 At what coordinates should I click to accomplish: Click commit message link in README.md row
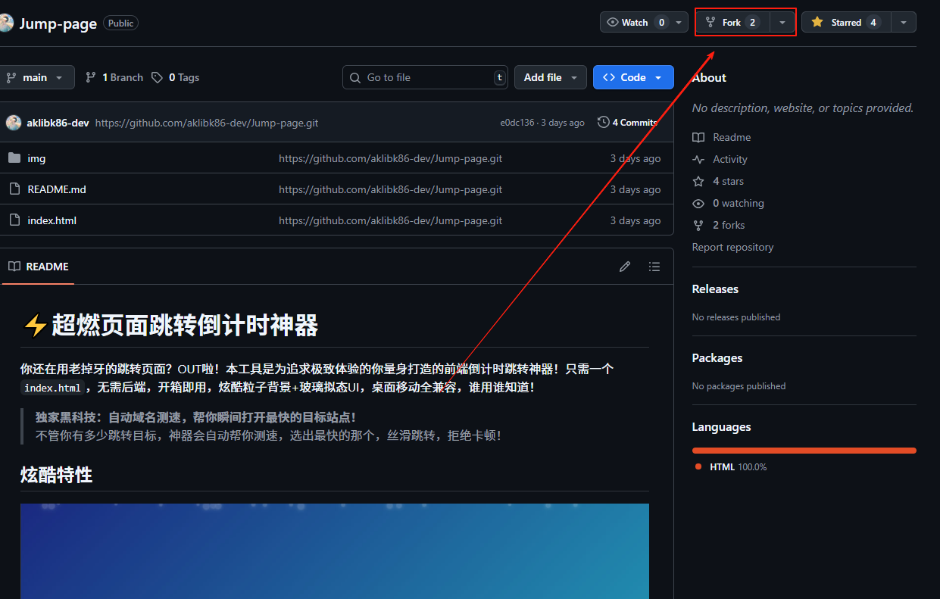coord(390,189)
